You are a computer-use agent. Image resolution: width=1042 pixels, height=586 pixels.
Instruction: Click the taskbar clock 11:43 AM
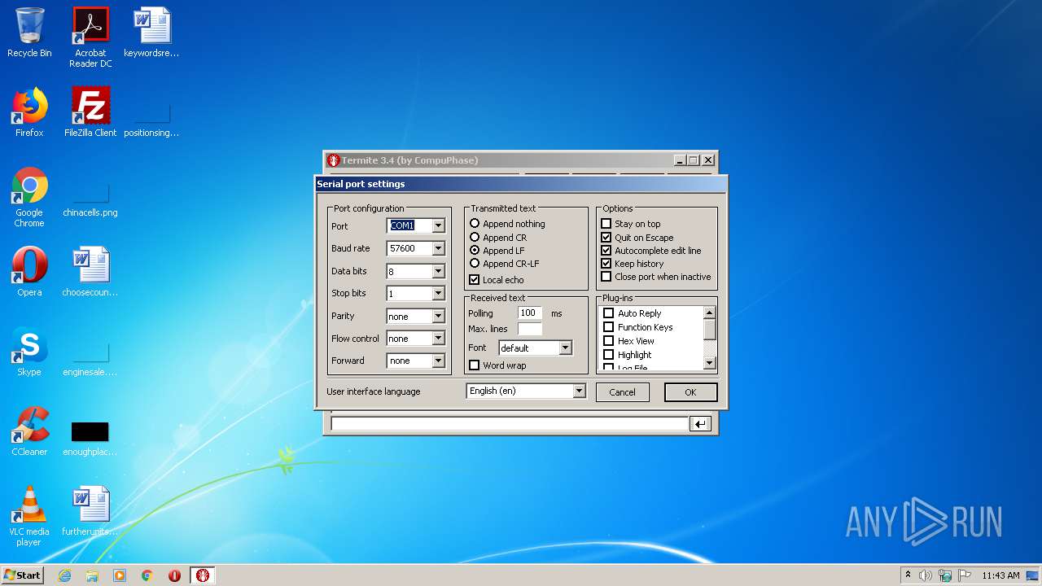coord(1000,575)
